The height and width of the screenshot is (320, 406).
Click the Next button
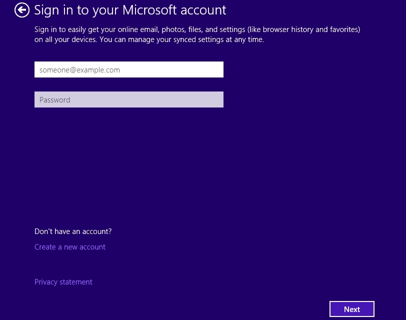(x=352, y=309)
